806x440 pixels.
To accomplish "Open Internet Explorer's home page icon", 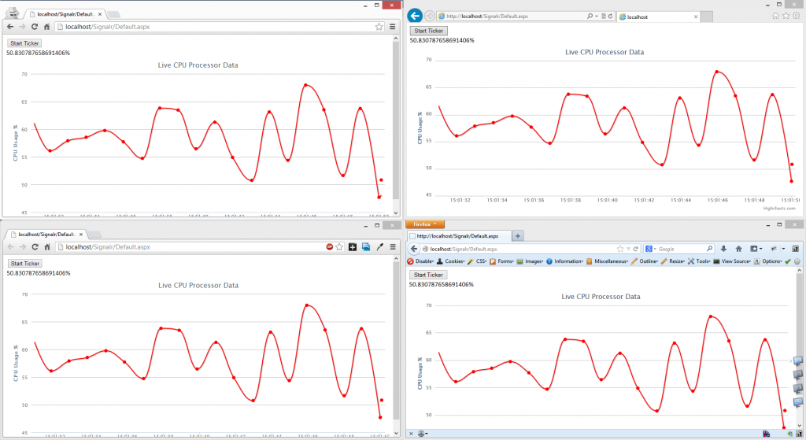I will (775, 16).
